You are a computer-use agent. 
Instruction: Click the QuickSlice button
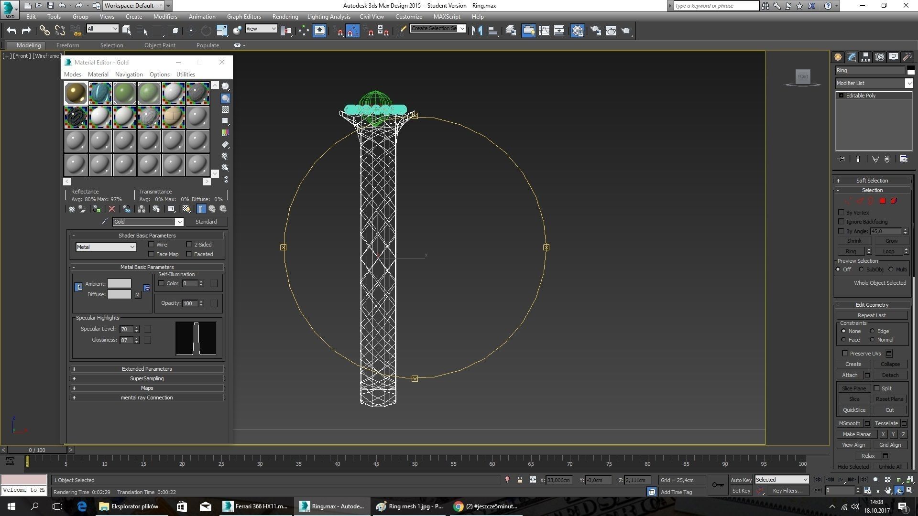[854, 410]
